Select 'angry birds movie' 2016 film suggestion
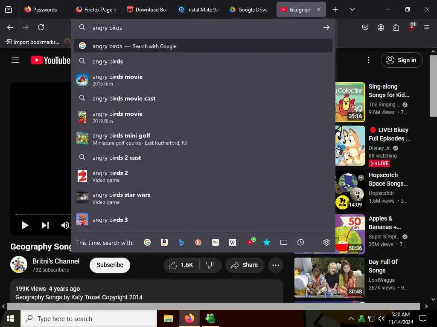437x327 pixels. click(203, 80)
